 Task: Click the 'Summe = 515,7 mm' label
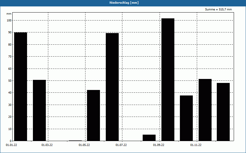tap(218, 9)
